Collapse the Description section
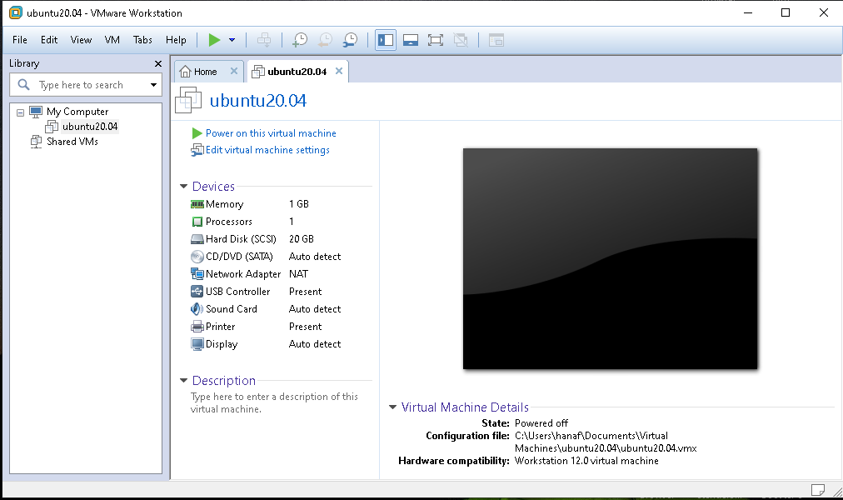Image resolution: width=843 pixels, height=500 pixels. (183, 381)
